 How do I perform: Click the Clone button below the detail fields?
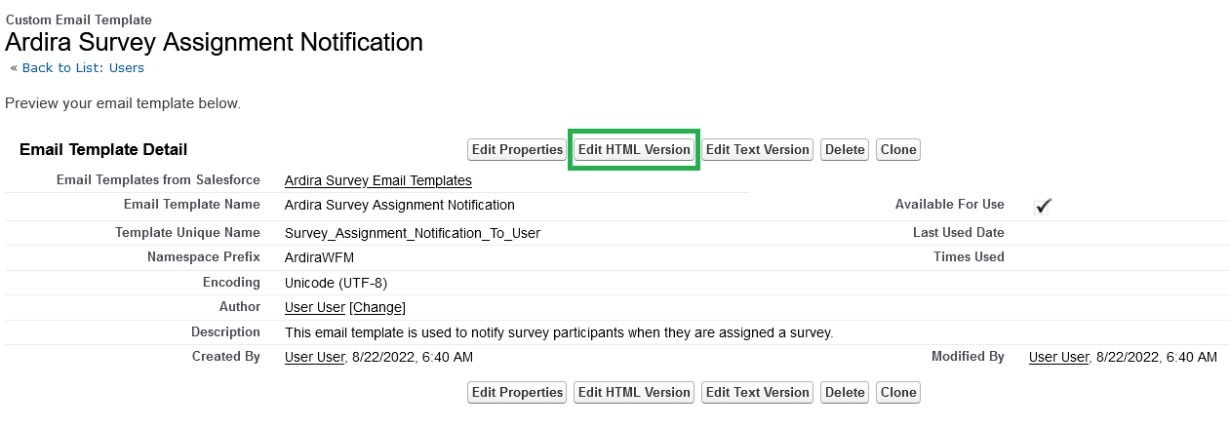click(x=897, y=392)
